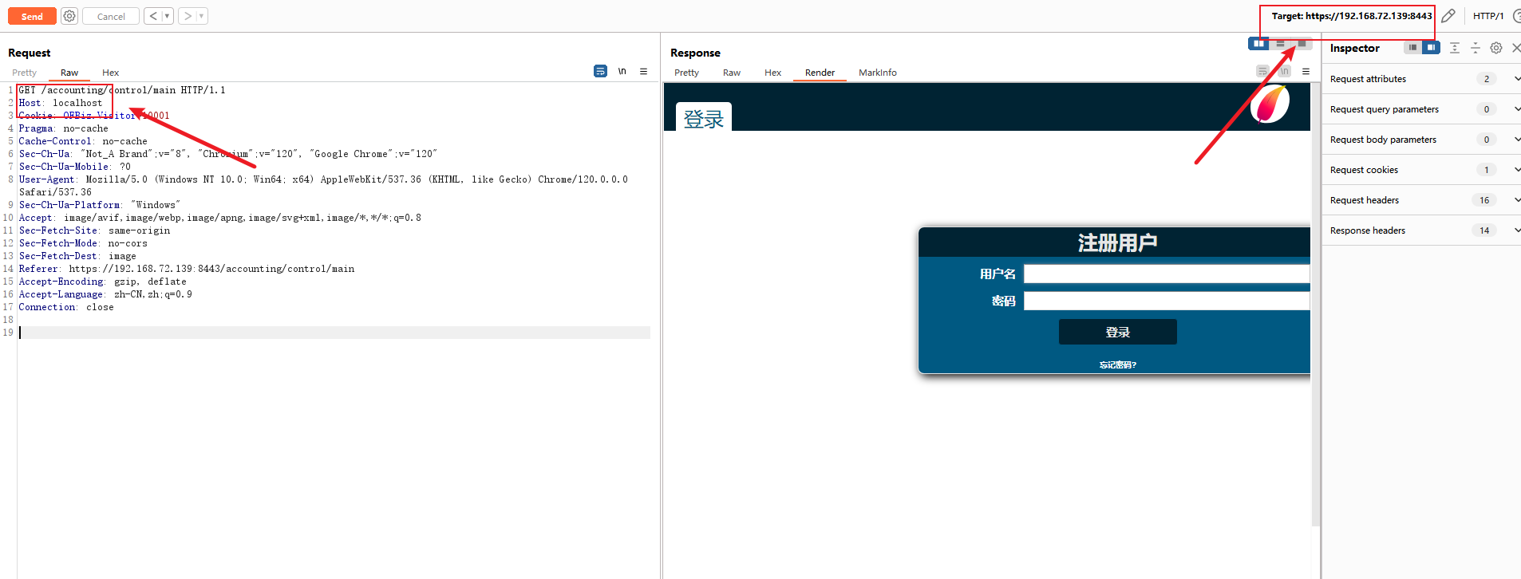
Task: Open request send settings gear
Action: click(x=69, y=16)
